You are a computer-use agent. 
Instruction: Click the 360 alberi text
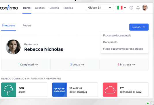point(22,90)
